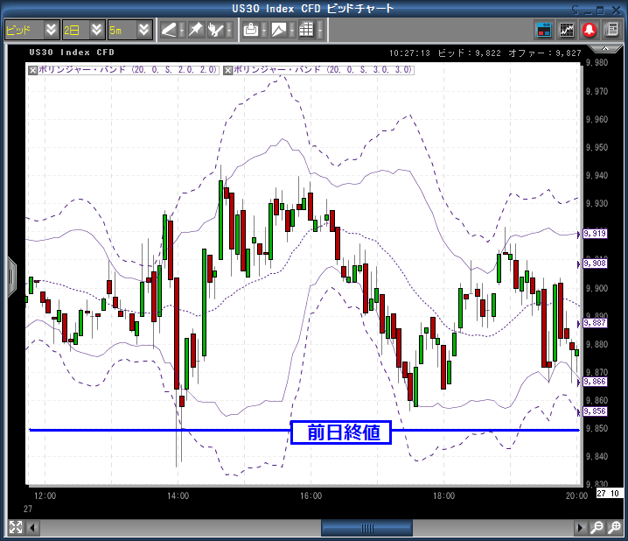This screenshot has height=541, width=628.
Task: Remove the Bollinger Band (20, 0, S, 3.0, 3.0) indicator
Action: pyautogui.click(x=229, y=68)
